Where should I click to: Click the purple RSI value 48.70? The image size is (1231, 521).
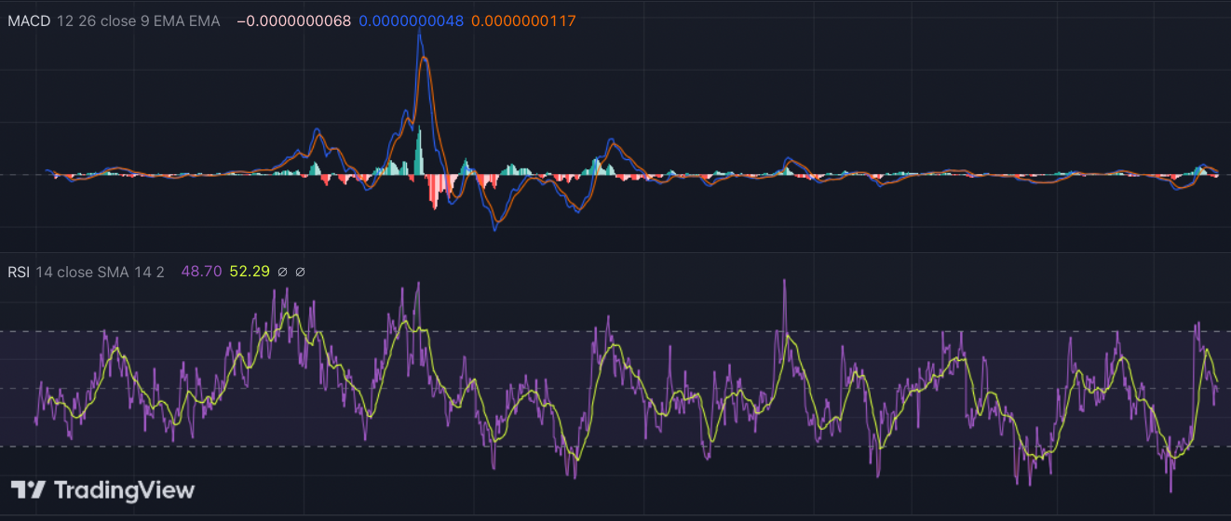click(x=203, y=272)
